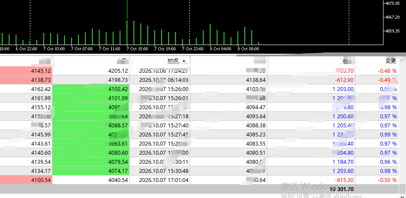Click the 4088.38 price cell
The image size is (406, 198).
(256, 126)
